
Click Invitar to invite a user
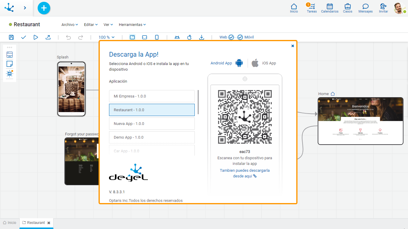pyautogui.click(x=384, y=8)
